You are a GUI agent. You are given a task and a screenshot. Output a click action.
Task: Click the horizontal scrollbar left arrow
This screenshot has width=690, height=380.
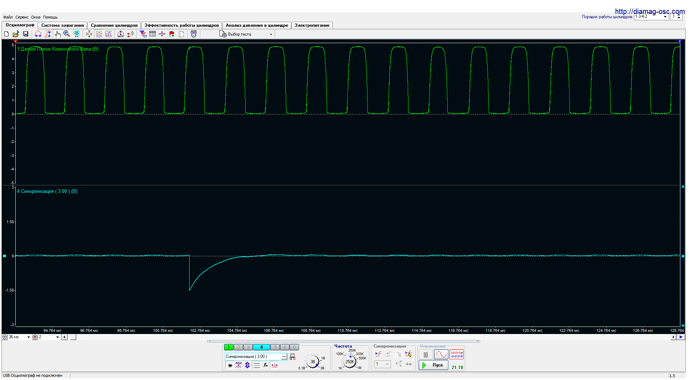click(x=64, y=337)
